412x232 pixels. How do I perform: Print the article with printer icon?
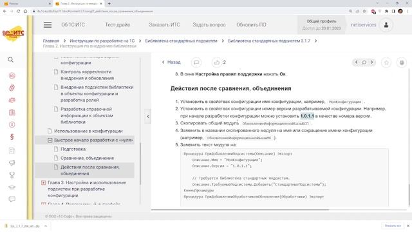402,63
